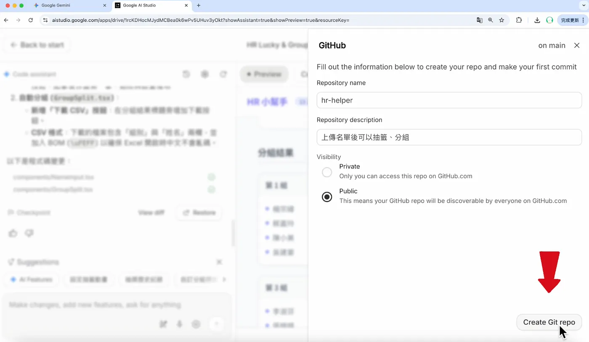Click the green profile avatar icon

coord(549,20)
